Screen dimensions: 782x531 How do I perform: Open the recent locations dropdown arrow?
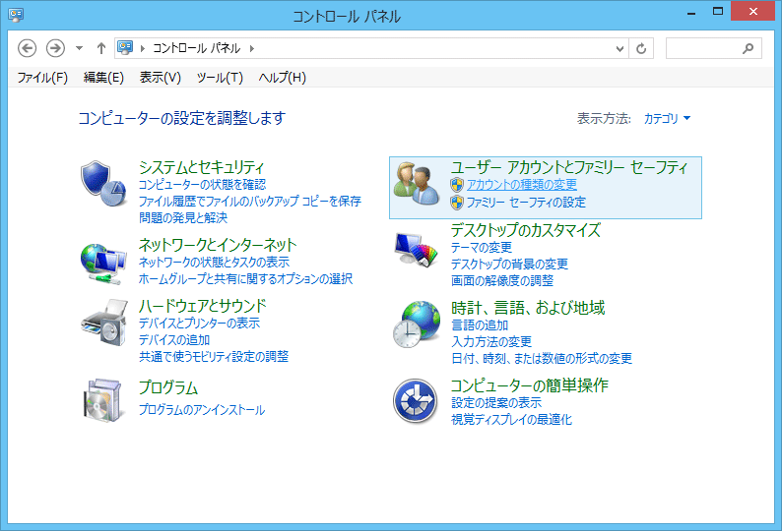[79, 48]
